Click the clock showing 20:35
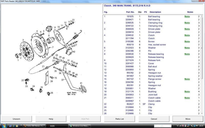The image size is (205, 128). (x=201, y=126)
